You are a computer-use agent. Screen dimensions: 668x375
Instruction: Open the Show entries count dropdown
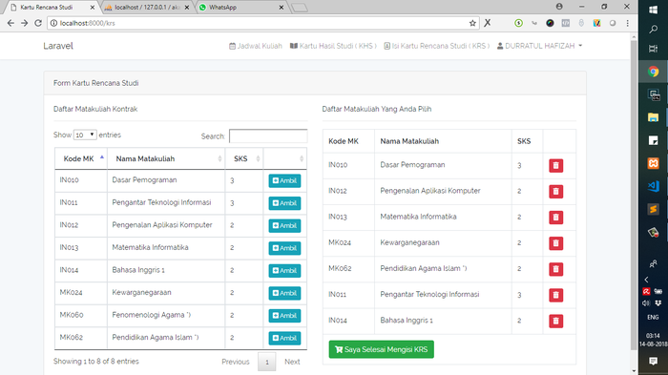point(85,135)
